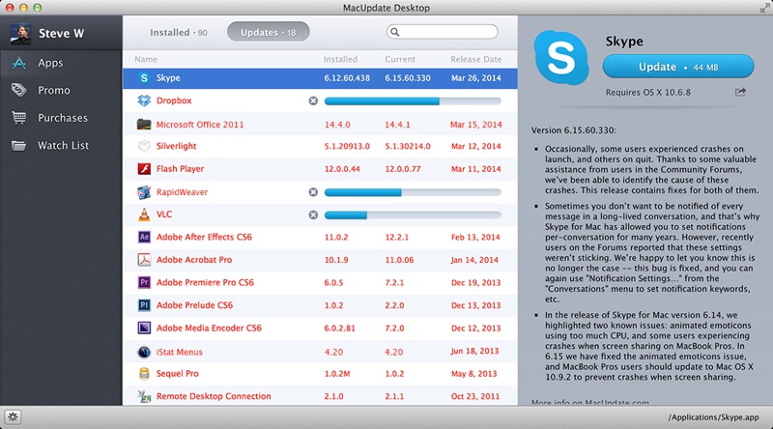The image size is (773, 429).
Task: Click the Watch List folder icon
Action: pyautogui.click(x=18, y=146)
